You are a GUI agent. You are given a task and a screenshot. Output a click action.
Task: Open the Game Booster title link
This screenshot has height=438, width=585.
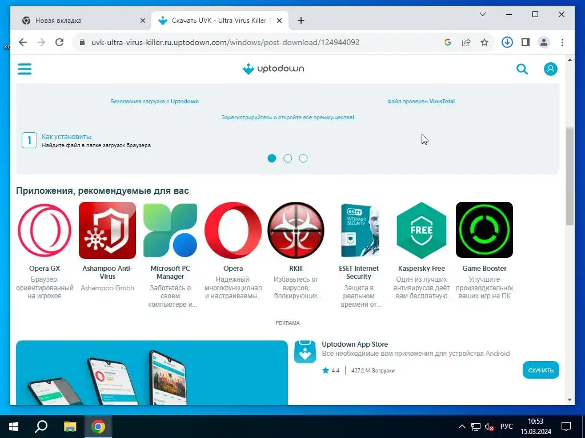pos(484,269)
